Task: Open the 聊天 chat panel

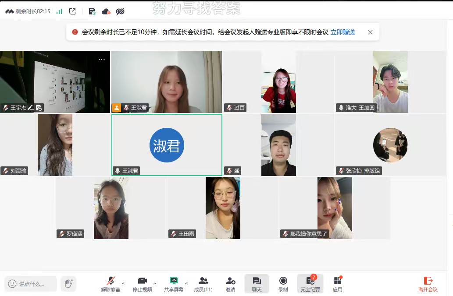Action: [257, 284]
